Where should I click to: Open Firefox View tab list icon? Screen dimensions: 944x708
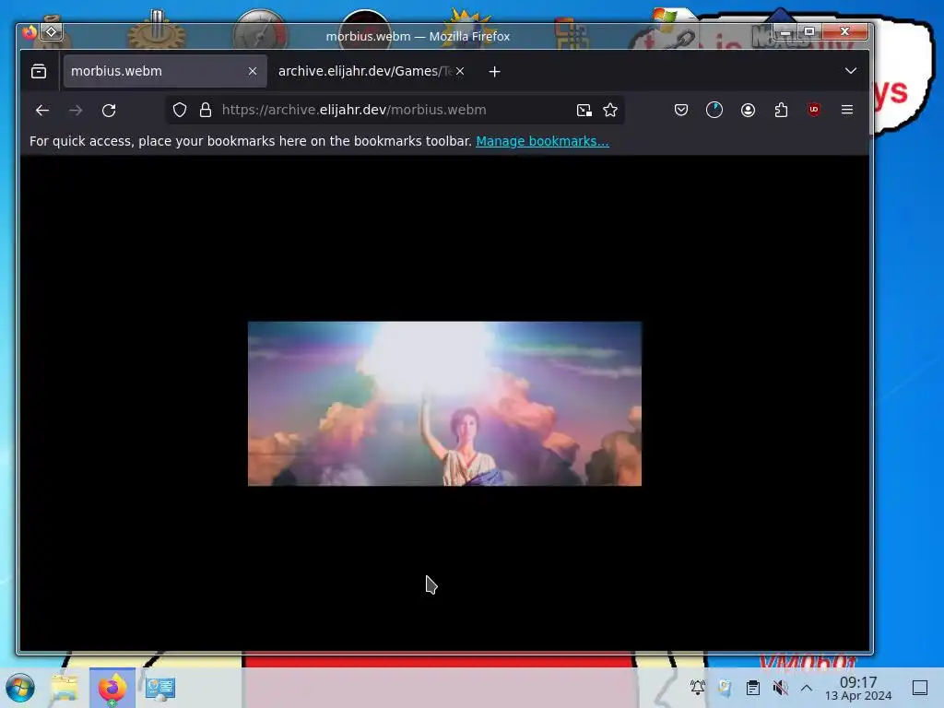(x=39, y=72)
